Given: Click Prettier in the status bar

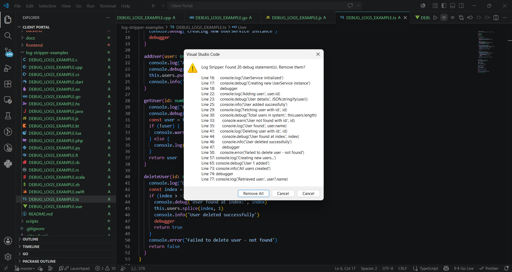Looking at the screenshot, I should point(489,268).
